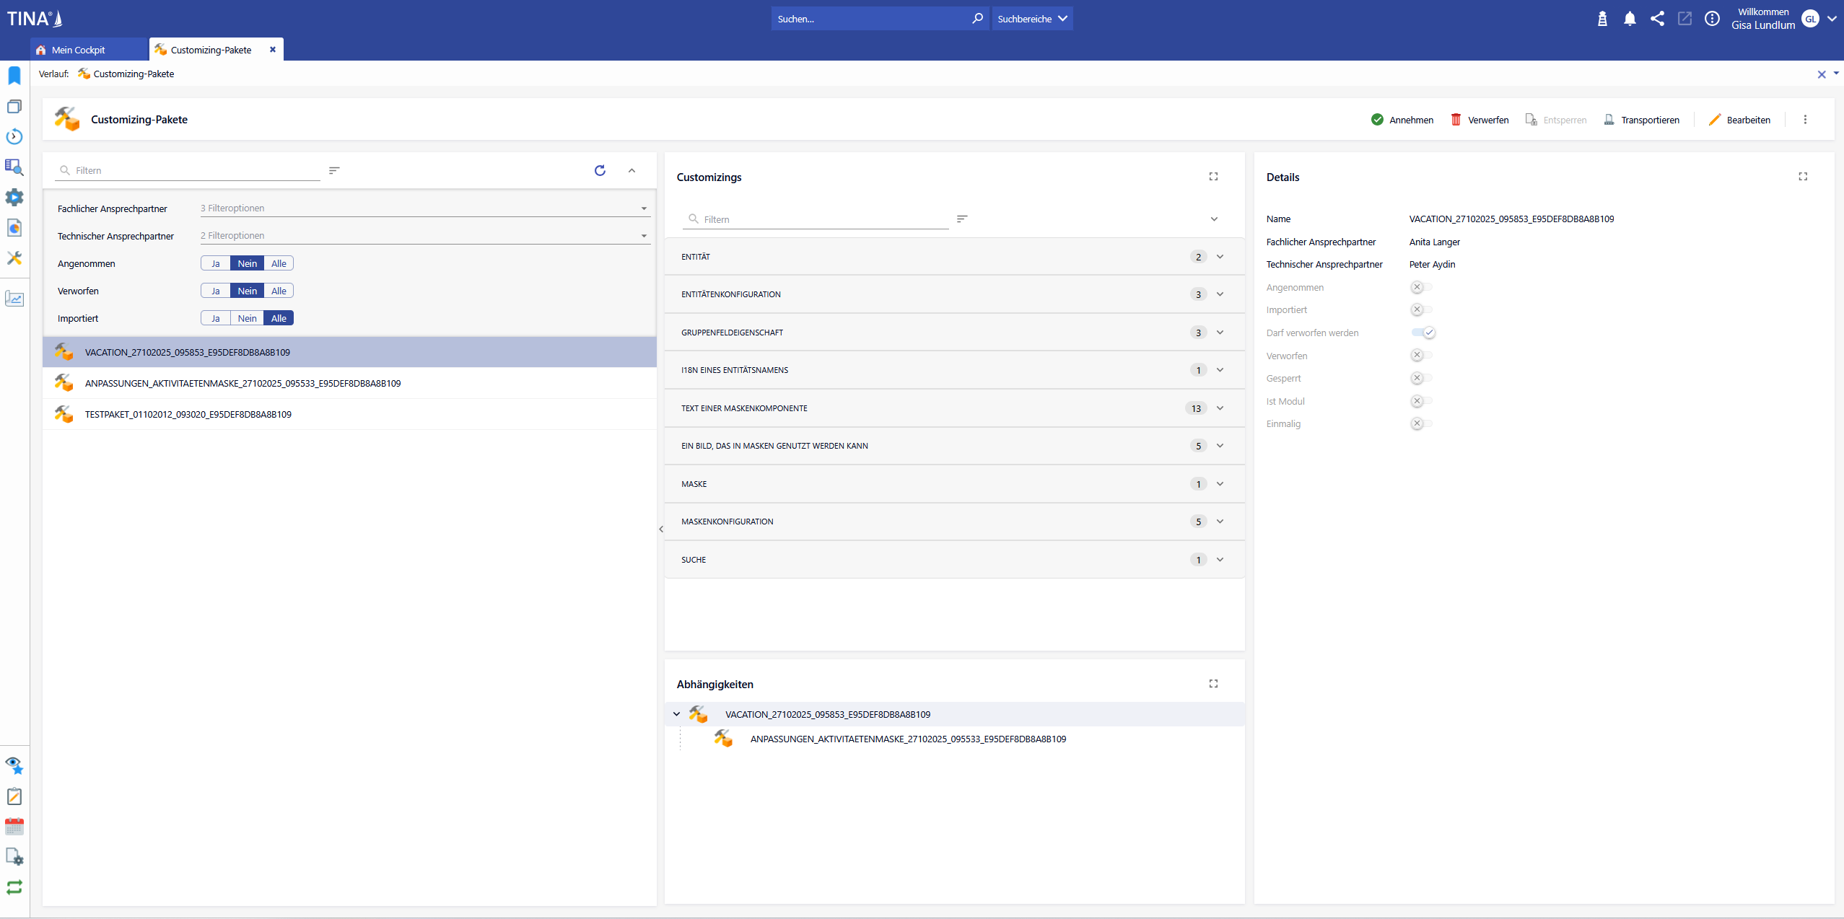Switch to the Mein Cockpit tab
Image resolution: width=1844 pixels, height=919 pixels.
[x=78, y=50]
